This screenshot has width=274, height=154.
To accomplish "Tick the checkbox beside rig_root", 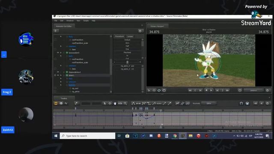I will point(55,88).
